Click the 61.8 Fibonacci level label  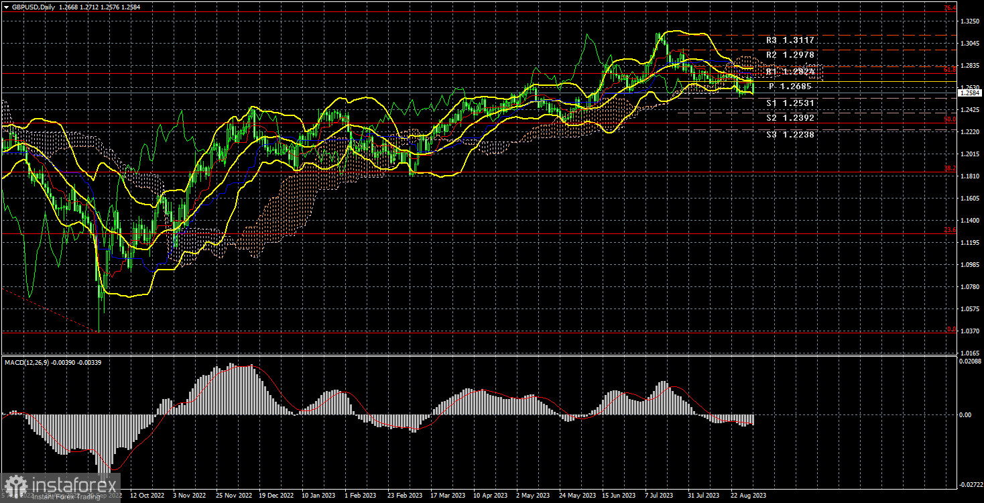tap(950, 69)
